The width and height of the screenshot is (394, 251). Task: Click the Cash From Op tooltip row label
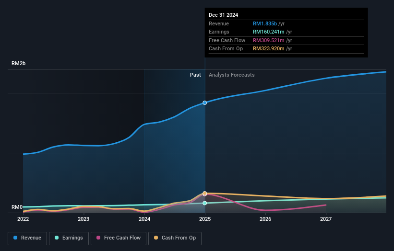pos(226,49)
